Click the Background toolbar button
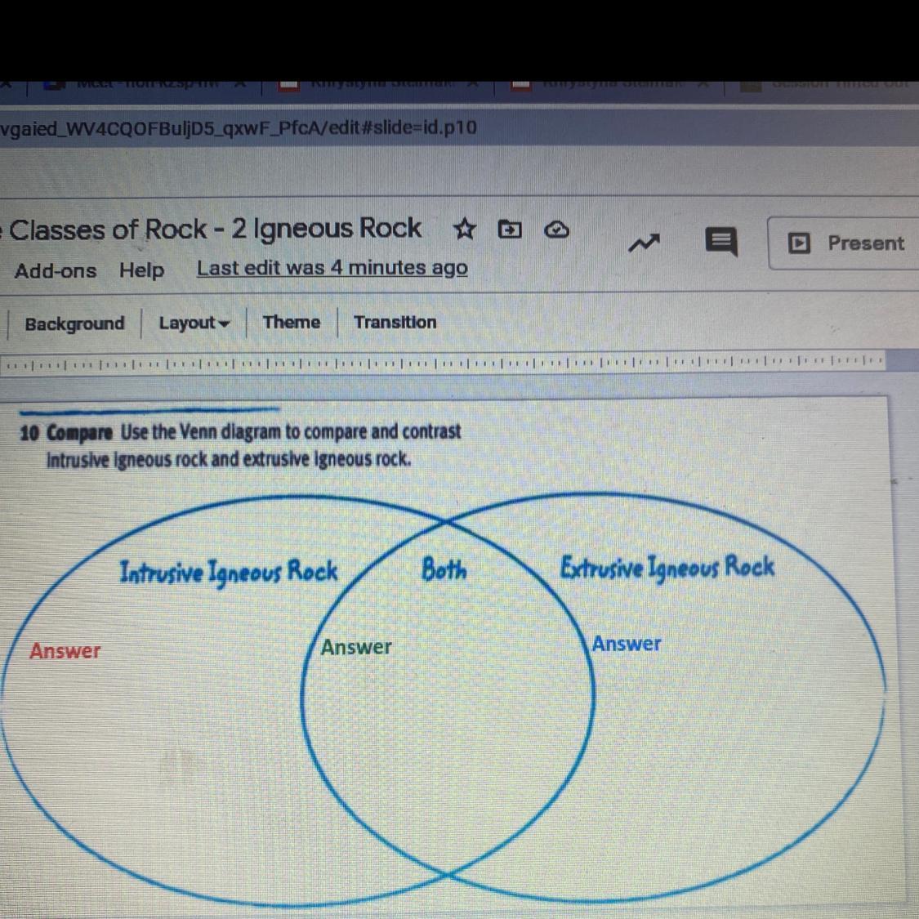 74,323
